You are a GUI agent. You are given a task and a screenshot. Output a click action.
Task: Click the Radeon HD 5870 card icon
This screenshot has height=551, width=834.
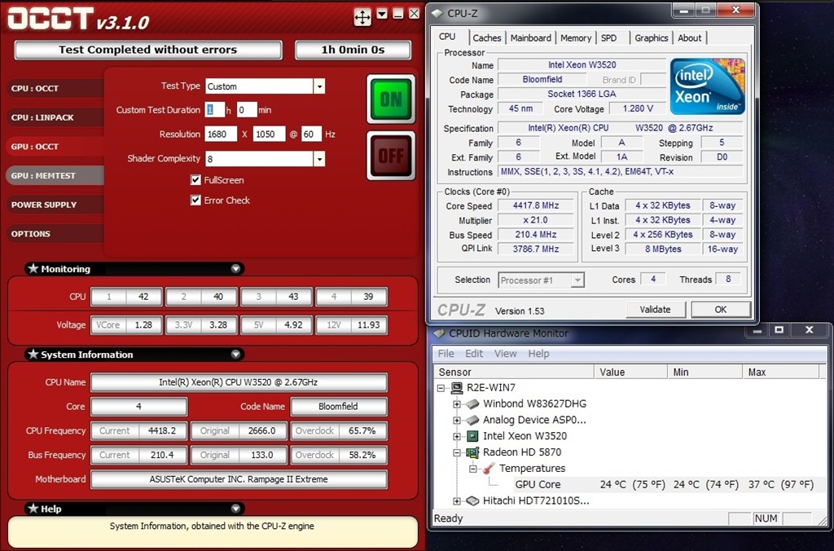[472, 452]
